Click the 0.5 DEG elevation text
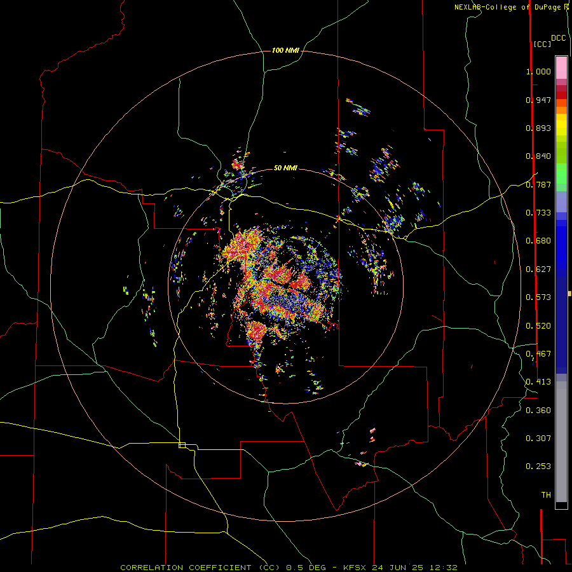 pyautogui.click(x=306, y=568)
